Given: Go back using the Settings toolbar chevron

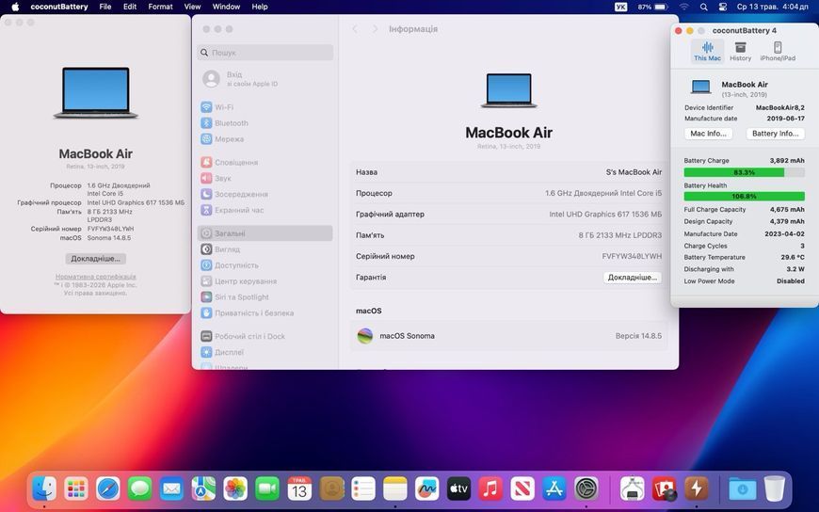Looking at the screenshot, I should click(355, 29).
